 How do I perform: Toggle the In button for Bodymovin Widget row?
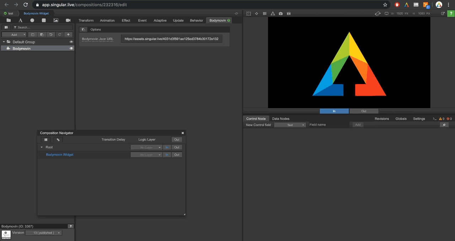[167, 155]
